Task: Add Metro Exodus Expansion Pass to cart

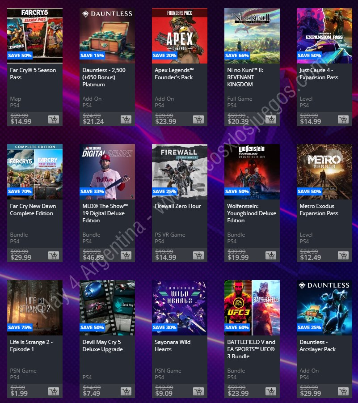Action: coord(343,255)
